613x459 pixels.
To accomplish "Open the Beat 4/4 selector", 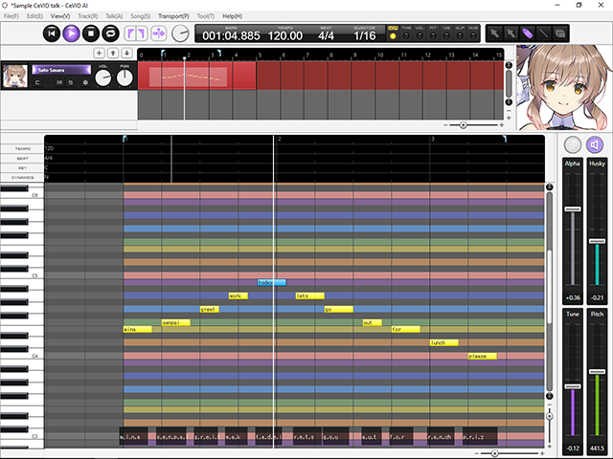I will point(326,35).
